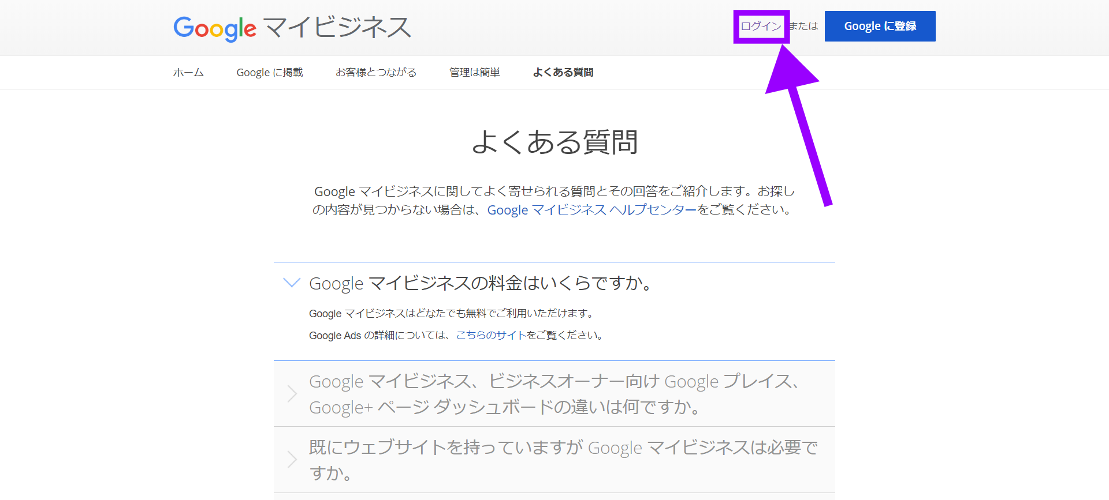Screen dimensions: 1109x500
Task: Open the Google に掲載 navigation item
Action: point(269,73)
